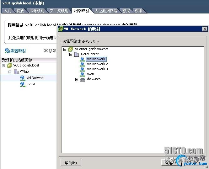
Task: Click the 移除 text label
Action: (x=52, y=51)
